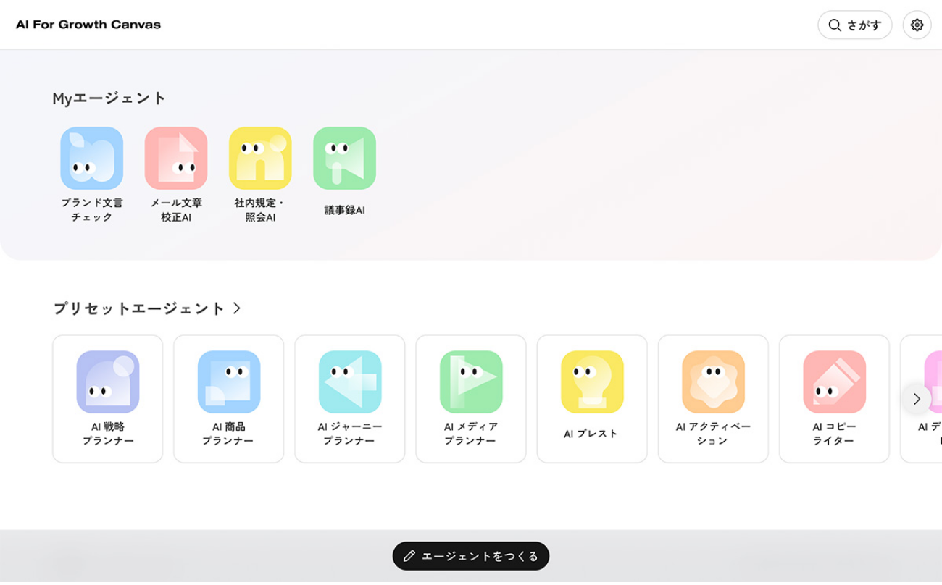942x585 pixels.
Task: Click the magnifier icon in さがす search
Action: pyautogui.click(x=833, y=25)
